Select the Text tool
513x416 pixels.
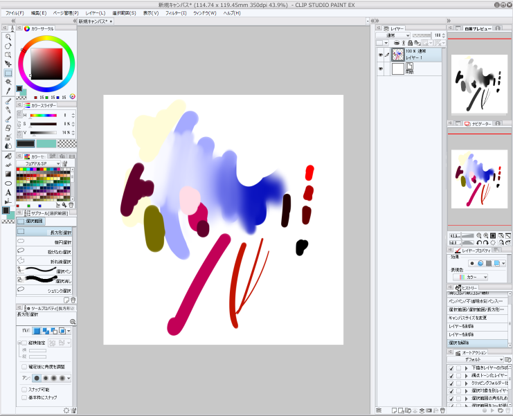pyautogui.click(x=8, y=192)
